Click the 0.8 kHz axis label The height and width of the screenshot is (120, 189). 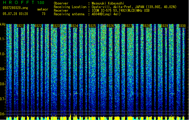pyautogui.click(x=3, y=84)
